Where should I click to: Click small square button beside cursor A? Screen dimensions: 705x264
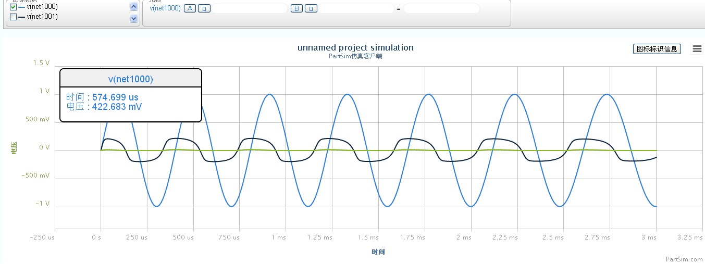click(204, 8)
